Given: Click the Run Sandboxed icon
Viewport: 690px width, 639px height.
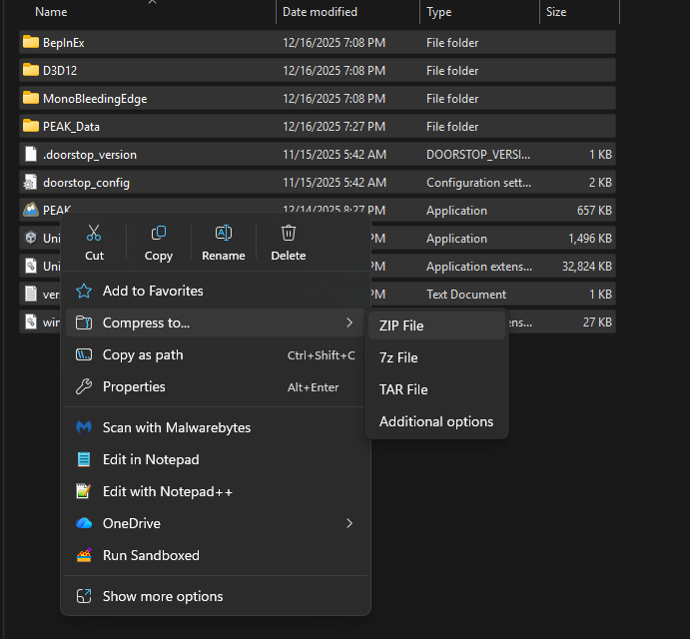Looking at the screenshot, I should click(x=84, y=555).
